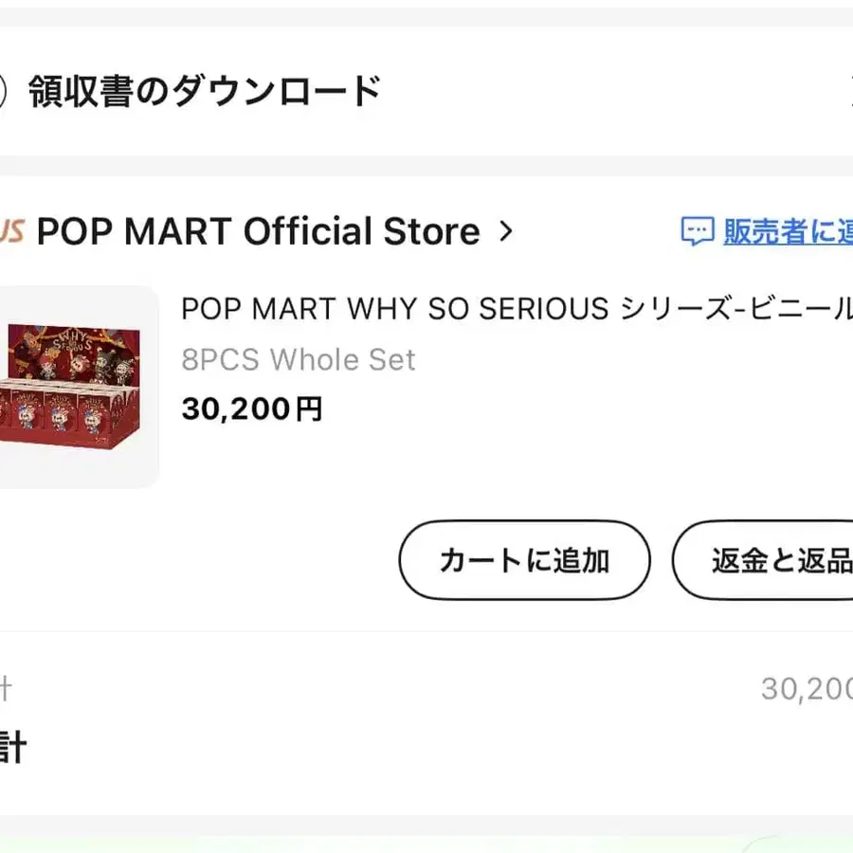Open the POP MART Official Store page
The image size is (853, 853).
pos(258,231)
